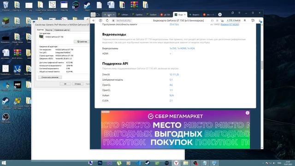Click the DirectX value '12 (11_0)'

pos(174,75)
